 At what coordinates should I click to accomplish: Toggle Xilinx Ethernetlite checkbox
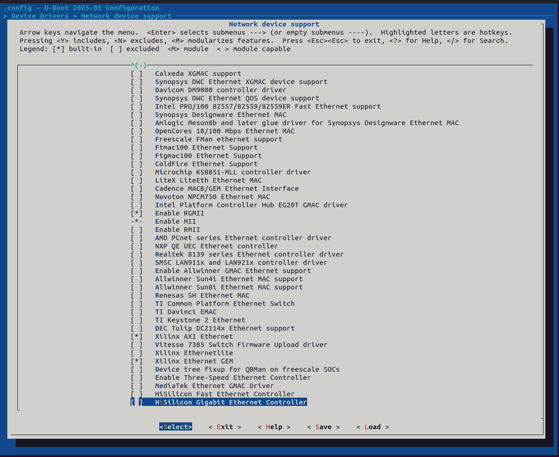[136, 353]
